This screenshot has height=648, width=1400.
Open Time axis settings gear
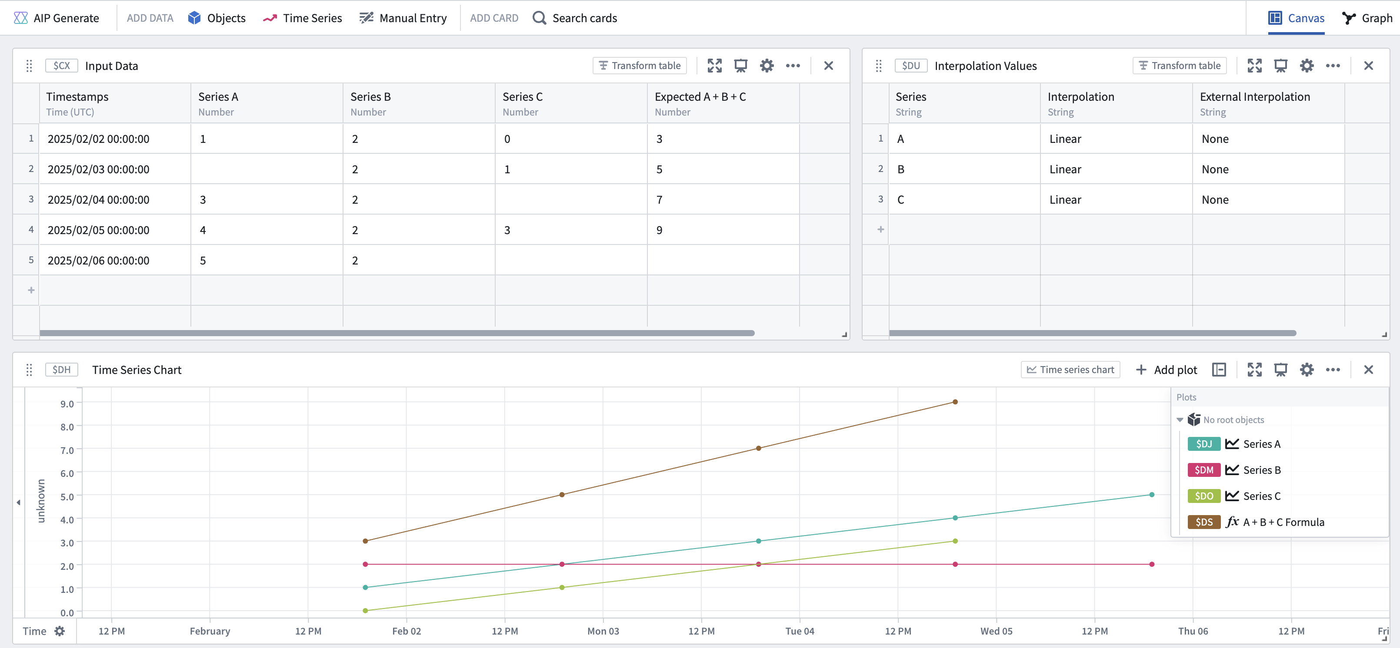point(60,631)
